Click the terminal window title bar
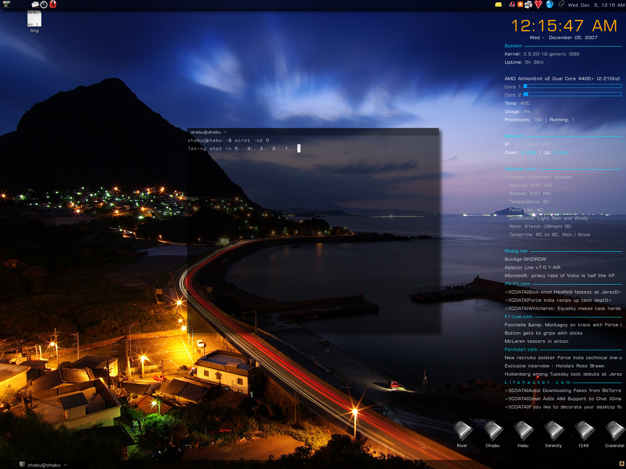Viewport: 626px width, 469px height. (x=313, y=132)
